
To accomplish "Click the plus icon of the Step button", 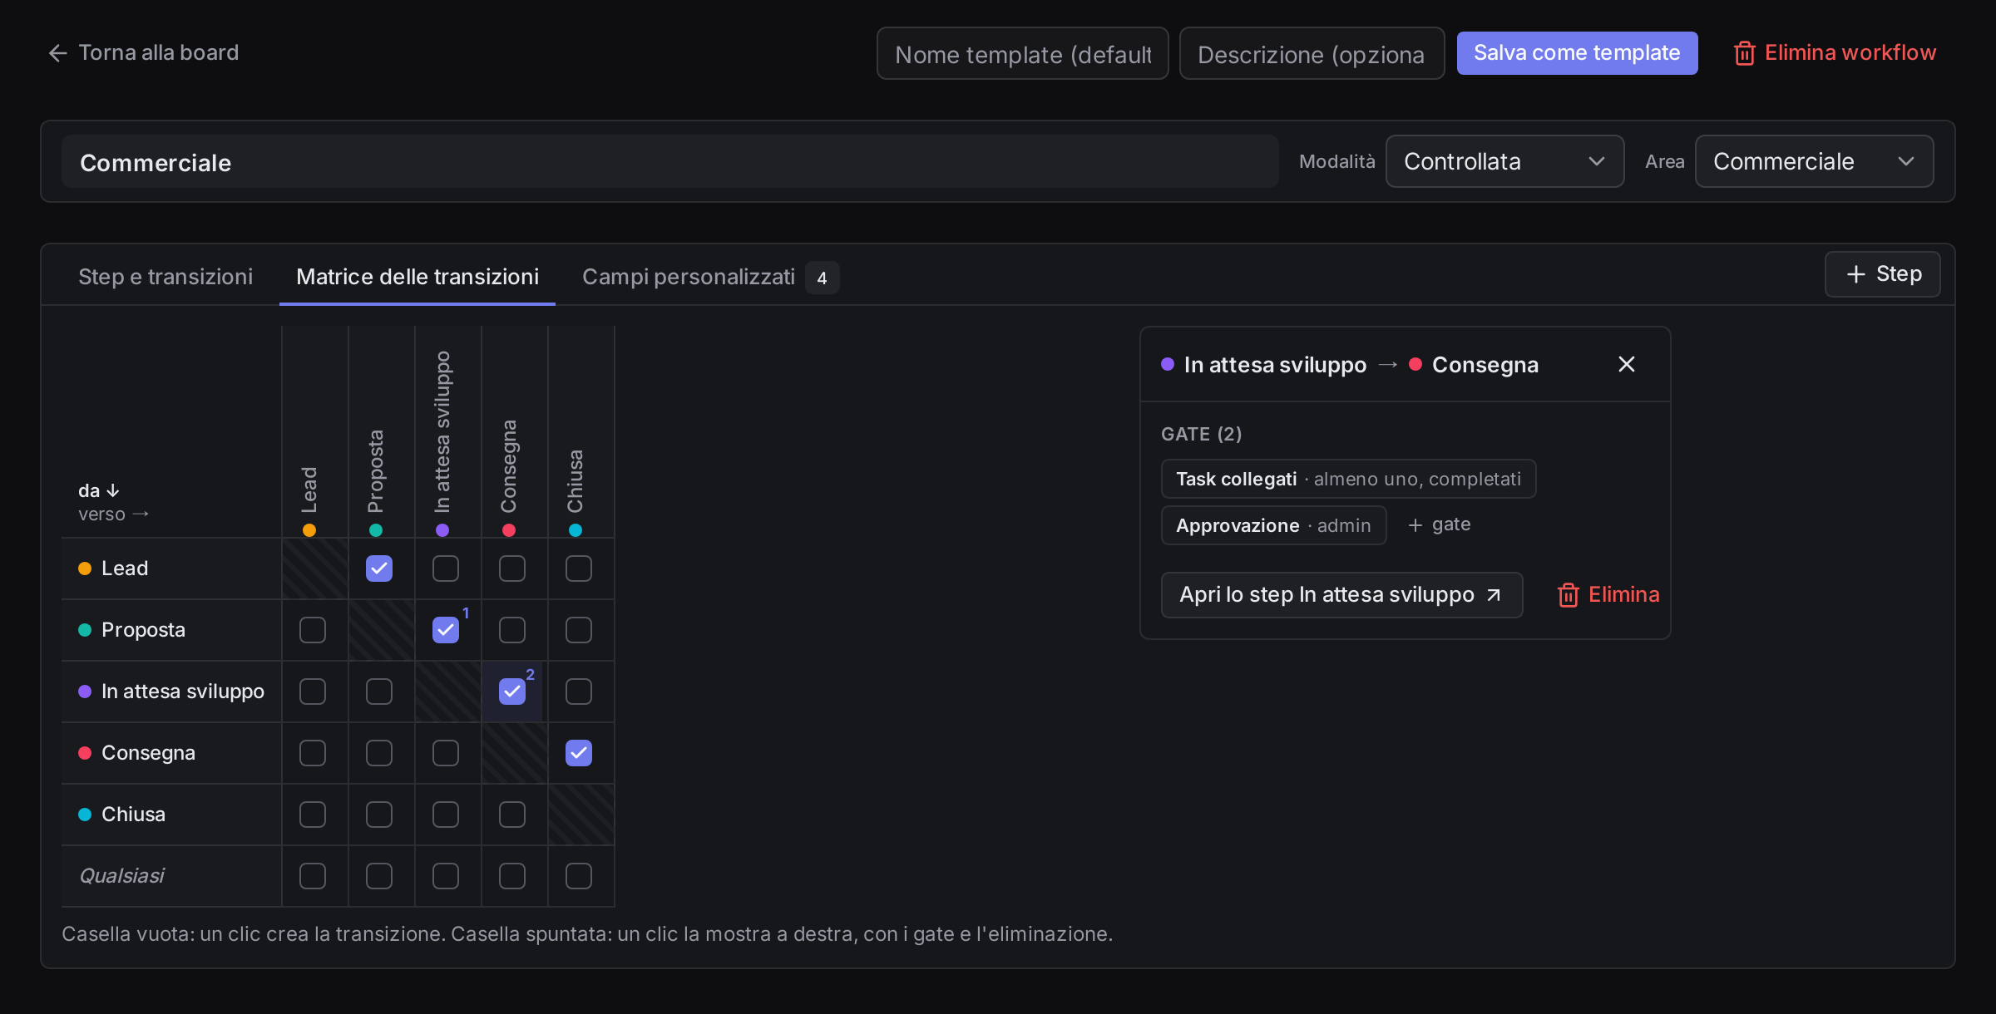I will (x=1855, y=274).
